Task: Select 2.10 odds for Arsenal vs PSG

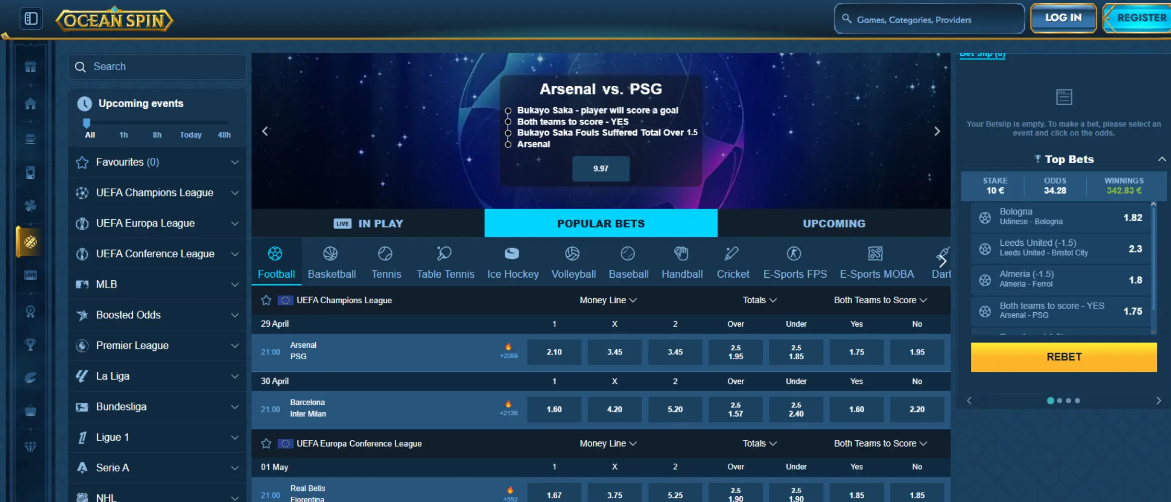Action: pyautogui.click(x=554, y=352)
